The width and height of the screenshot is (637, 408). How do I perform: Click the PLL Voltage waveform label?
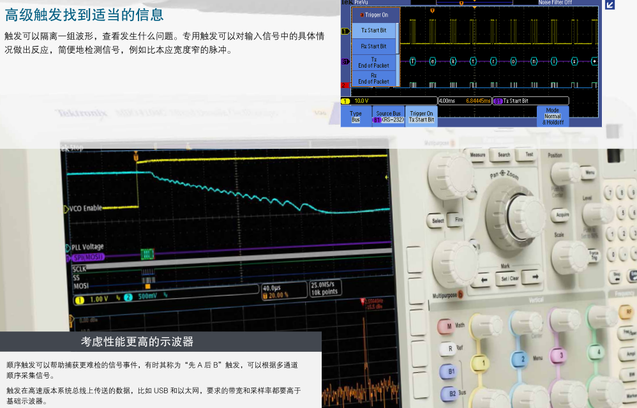[87, 246]
